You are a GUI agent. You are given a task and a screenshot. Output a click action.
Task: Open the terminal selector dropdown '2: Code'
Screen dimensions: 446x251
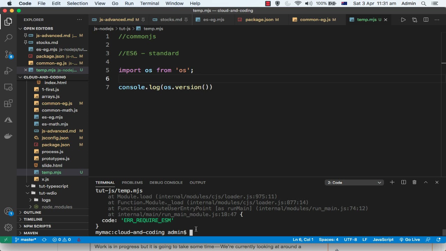(x=354, y=183)
